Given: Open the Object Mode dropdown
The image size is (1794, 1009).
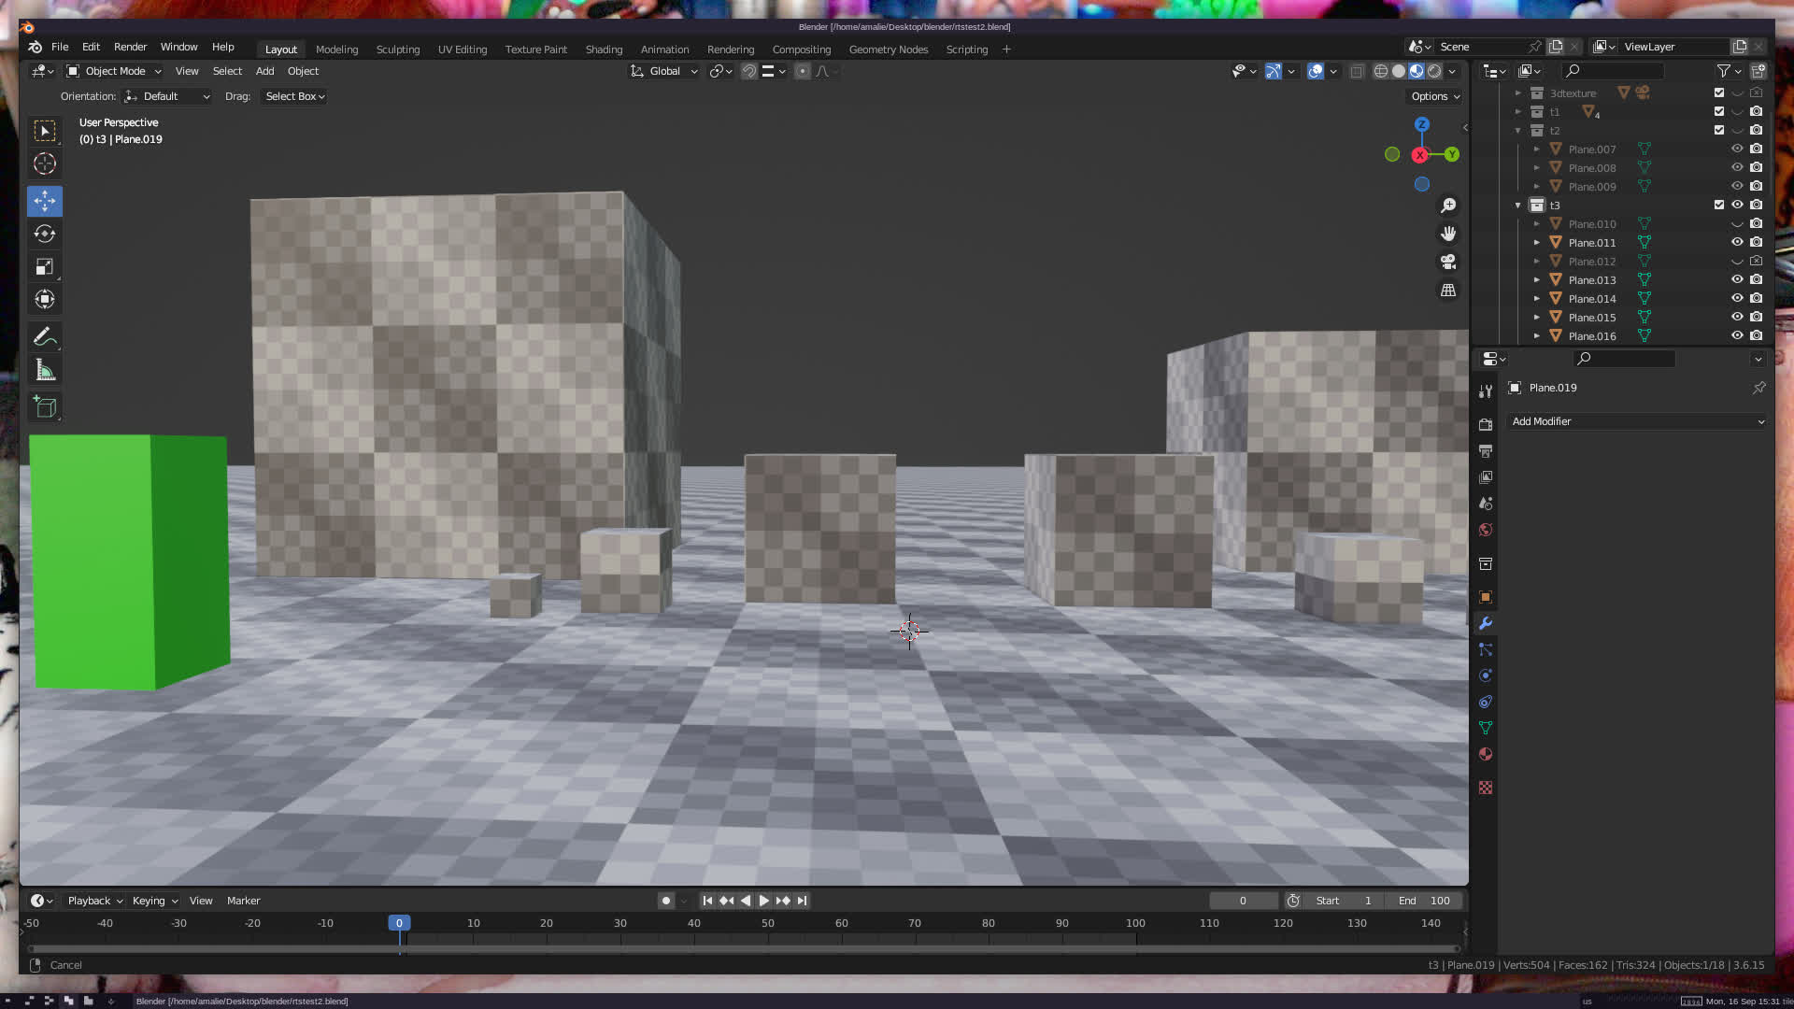Looking at the screenshot, I should point(114,71).
